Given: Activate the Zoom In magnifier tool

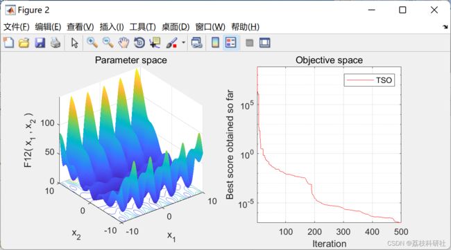Looking at the screenshot, I should tap(92, 43).
